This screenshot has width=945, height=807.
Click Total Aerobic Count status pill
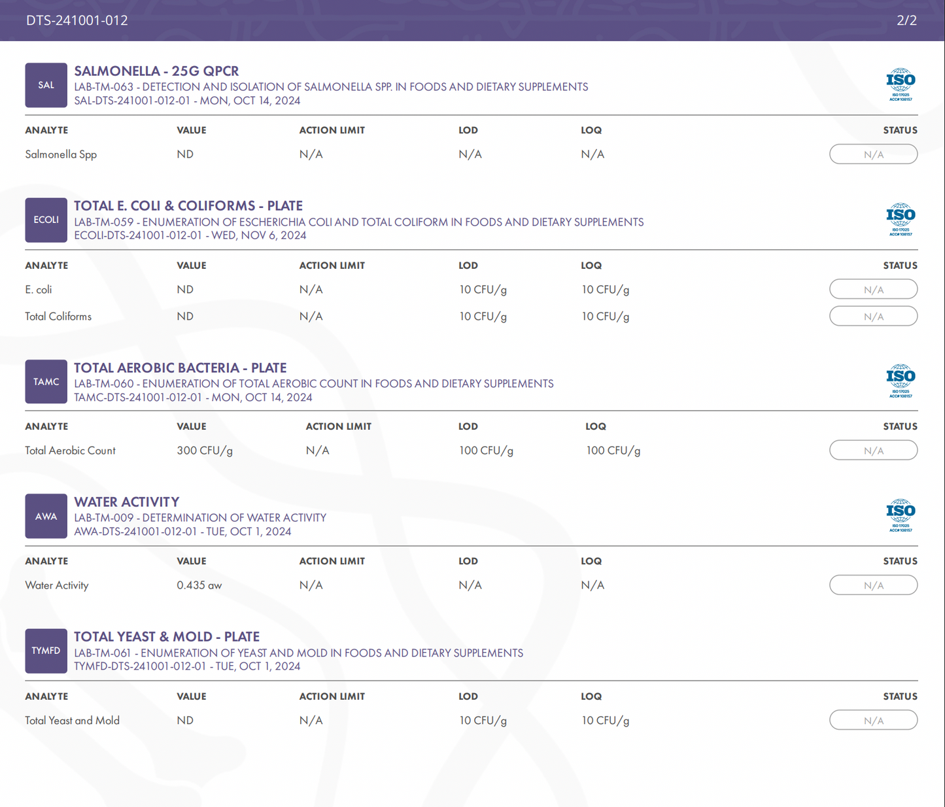point(873,451)
